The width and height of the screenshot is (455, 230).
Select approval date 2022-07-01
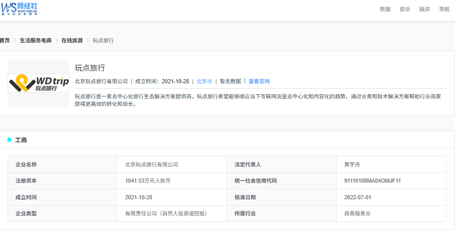coord(358,197)
